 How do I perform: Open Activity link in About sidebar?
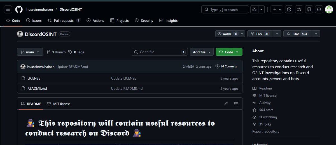coord(262,103)
